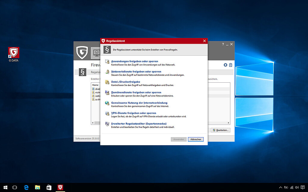Click the VPN-Dienste icon
This screenshot has width=308, height=192.
tap(107, 114)
